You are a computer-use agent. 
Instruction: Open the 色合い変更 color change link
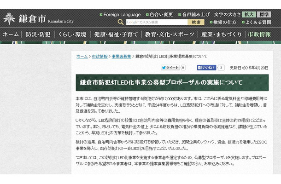point(159,15)
